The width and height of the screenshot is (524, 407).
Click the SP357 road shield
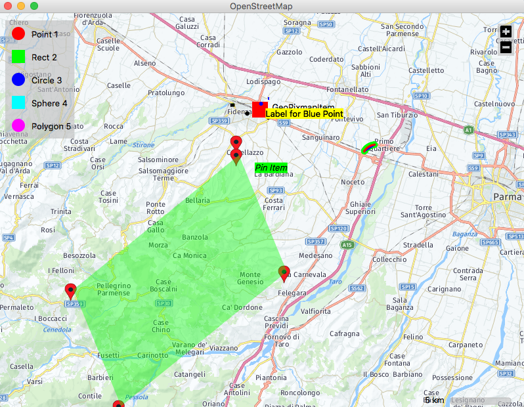(x=315, y=242)
